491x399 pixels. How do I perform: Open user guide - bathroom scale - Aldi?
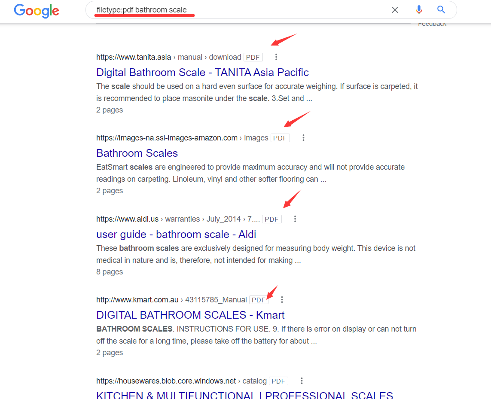point(176,234)
